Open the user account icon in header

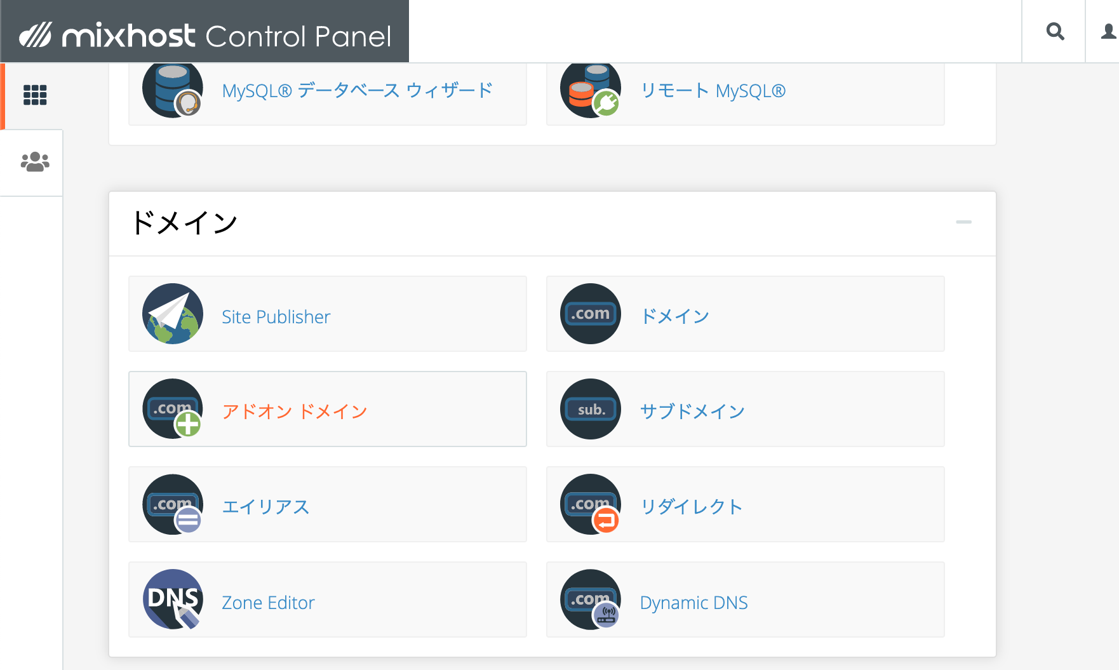pos(1109,31)
